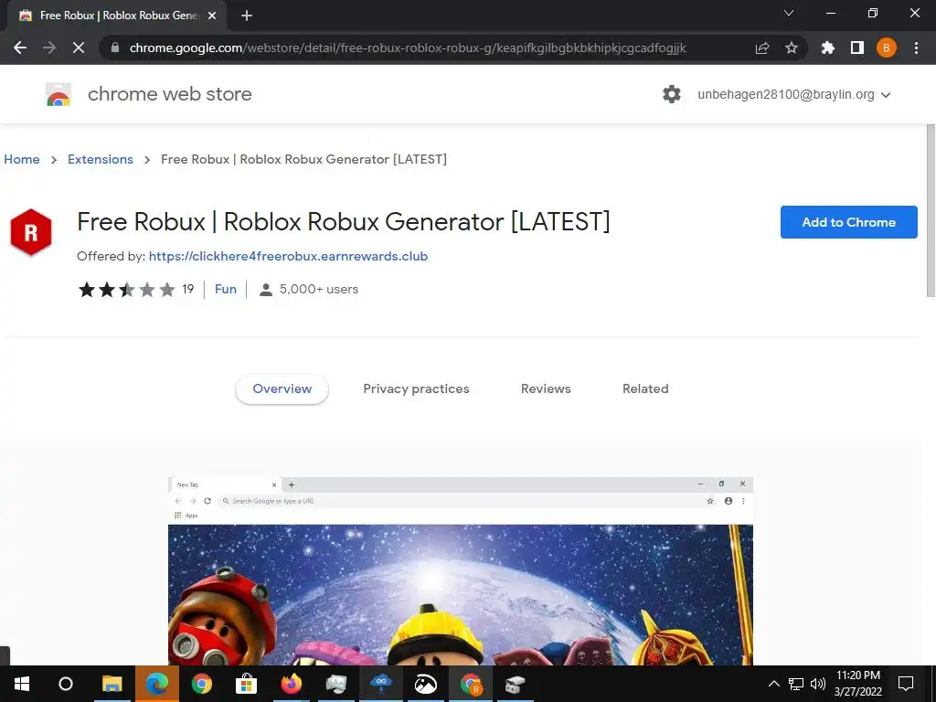Open Microsoft Store from taskbar
This screenshot has width=936, height=702.
(246, 684)
